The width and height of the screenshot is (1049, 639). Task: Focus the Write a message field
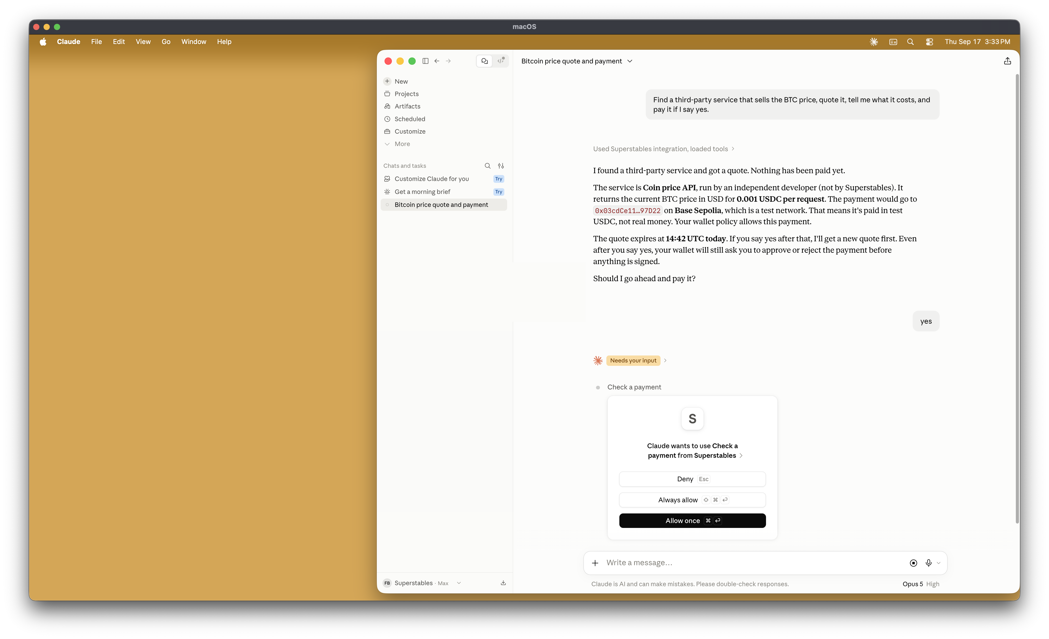click(x=754, y=562)
